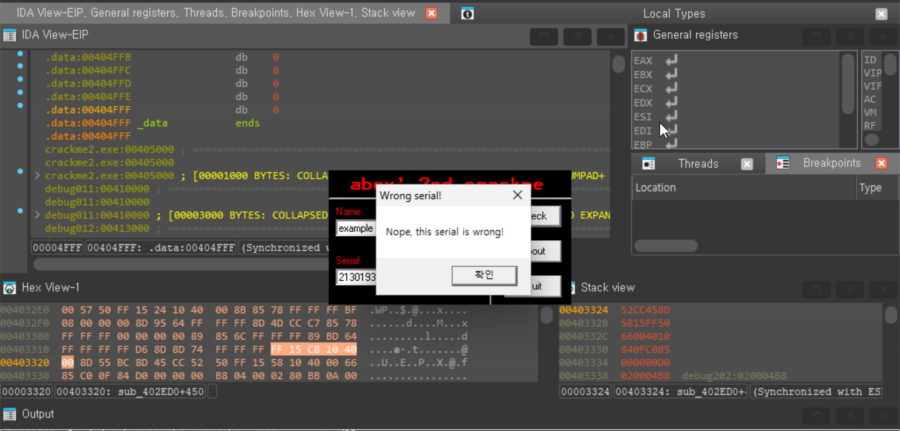The height and width of the screenshot is (431, 900).
Task: Expand the ESI register value arrow
Action: (x=670, y=116)
